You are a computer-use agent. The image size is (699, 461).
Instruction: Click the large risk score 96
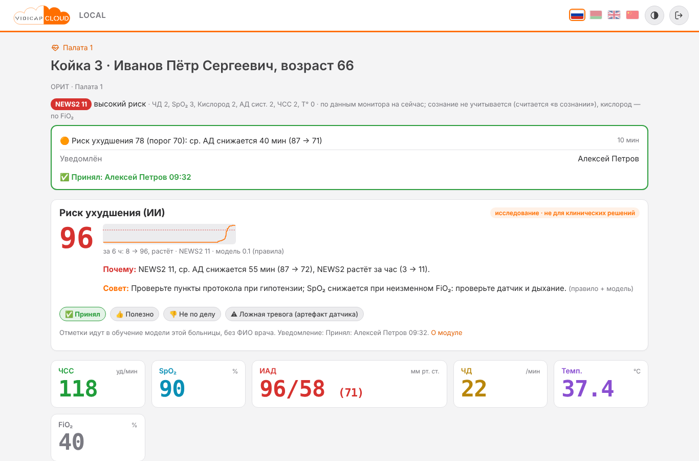coord(77,238)
